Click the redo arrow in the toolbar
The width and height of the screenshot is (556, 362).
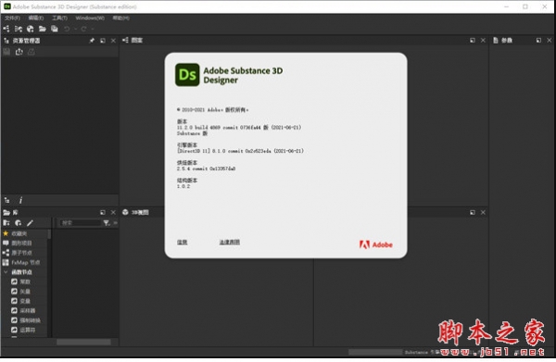[83, 29]
